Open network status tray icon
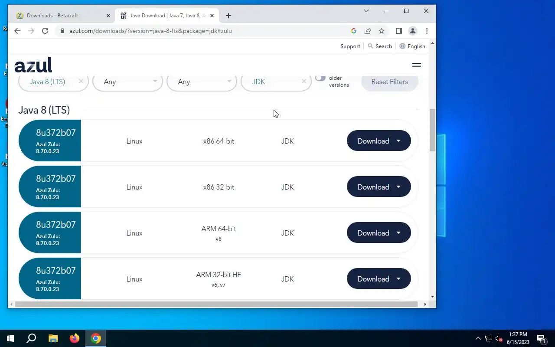This screenshot has width=555, height=347. (x=489, y=338)
